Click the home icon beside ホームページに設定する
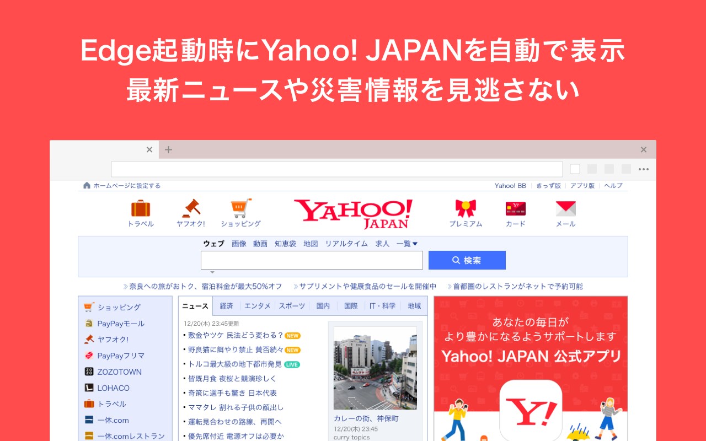Screen dimensions: 706x441 87,186
